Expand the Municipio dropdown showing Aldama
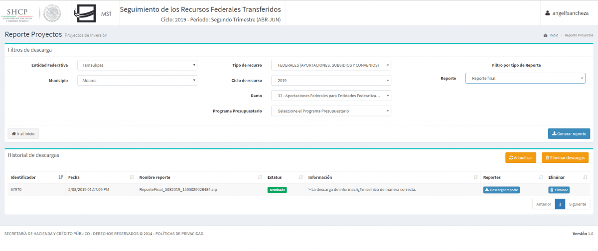 [x=137, y=80]
